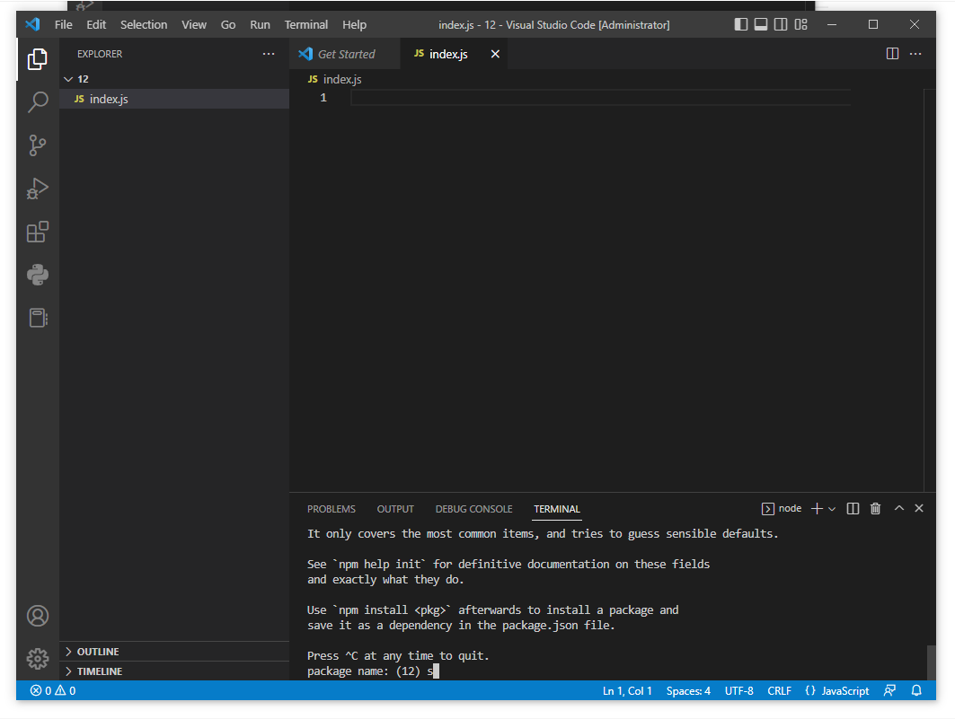This screenshot has width=955, height=719.
Task: Select the node terminal instance
Action: (782, 509)
